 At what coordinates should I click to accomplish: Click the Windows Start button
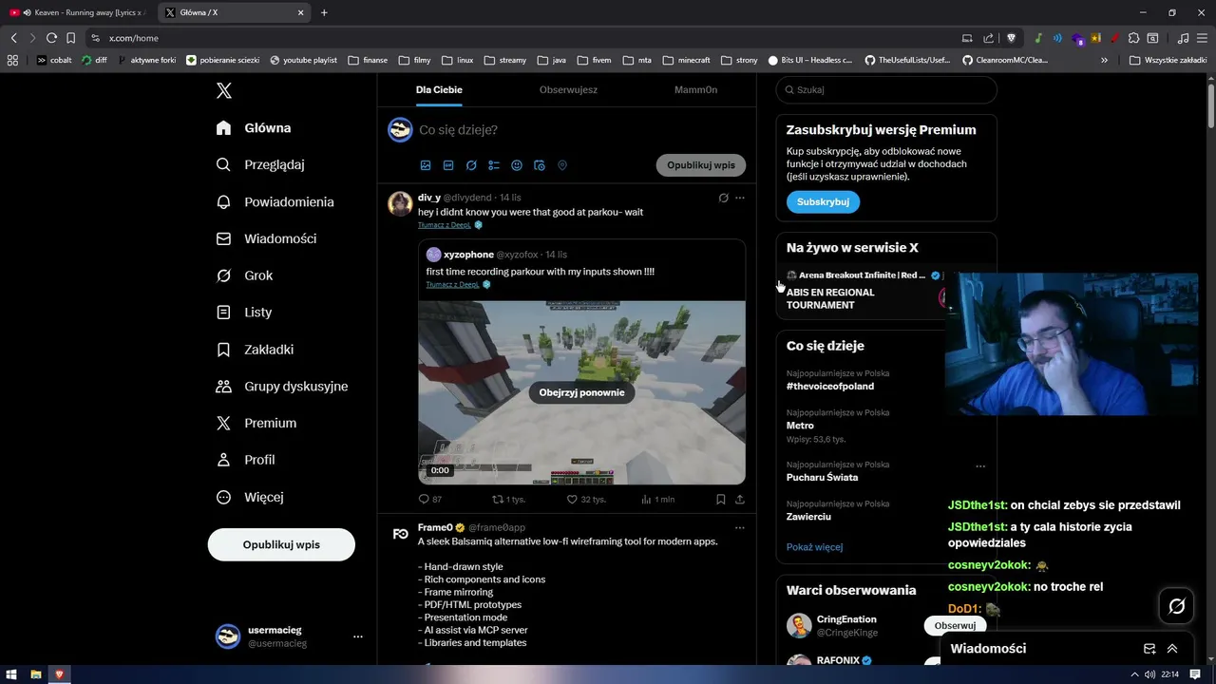pos(12,674)
